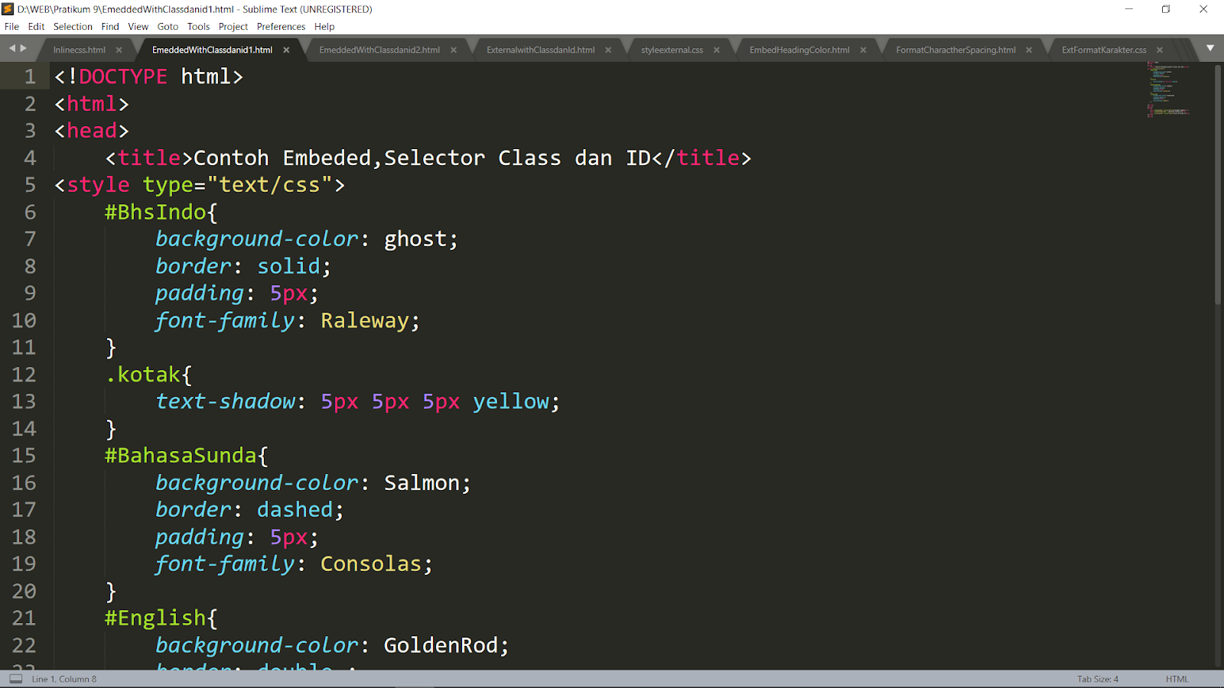Switch to the styleexternal.css tab
This screenshot has height=688, width=1224.
(x=672, y=50)
